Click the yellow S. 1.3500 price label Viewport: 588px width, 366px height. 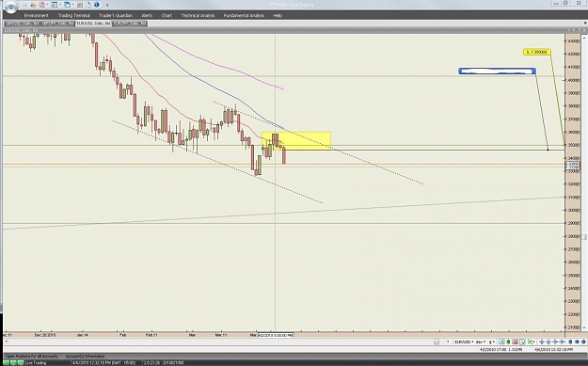click(536, 52)
